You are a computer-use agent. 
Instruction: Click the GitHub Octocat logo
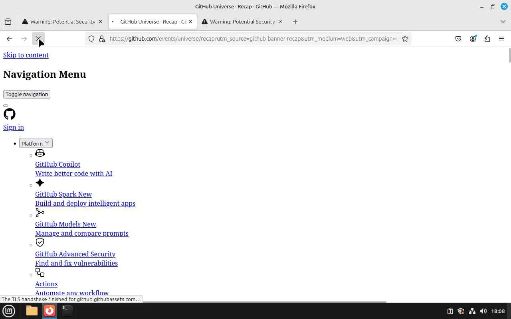tap(10, 114)
